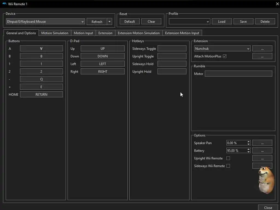The width and height of the screenshot is (280, 210).
Task: Increase the Speaker Pan value
Action: pyautogui.click(x=248, y=142)
